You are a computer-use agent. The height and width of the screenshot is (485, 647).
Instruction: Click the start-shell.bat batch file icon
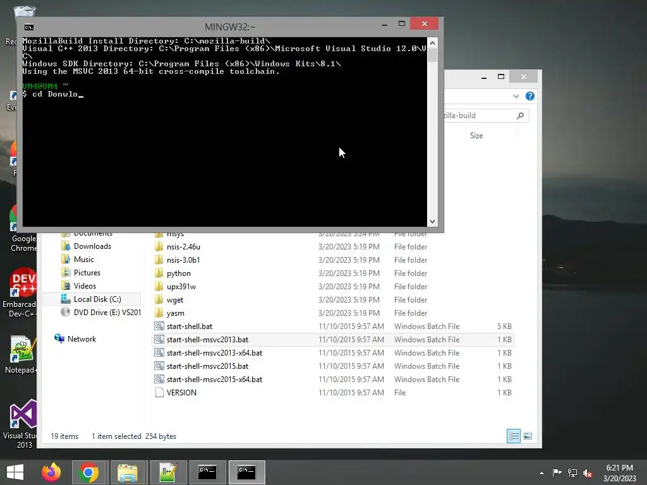(159, 326)
